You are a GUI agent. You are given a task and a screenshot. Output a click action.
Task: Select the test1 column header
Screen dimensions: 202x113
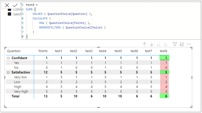58,51
